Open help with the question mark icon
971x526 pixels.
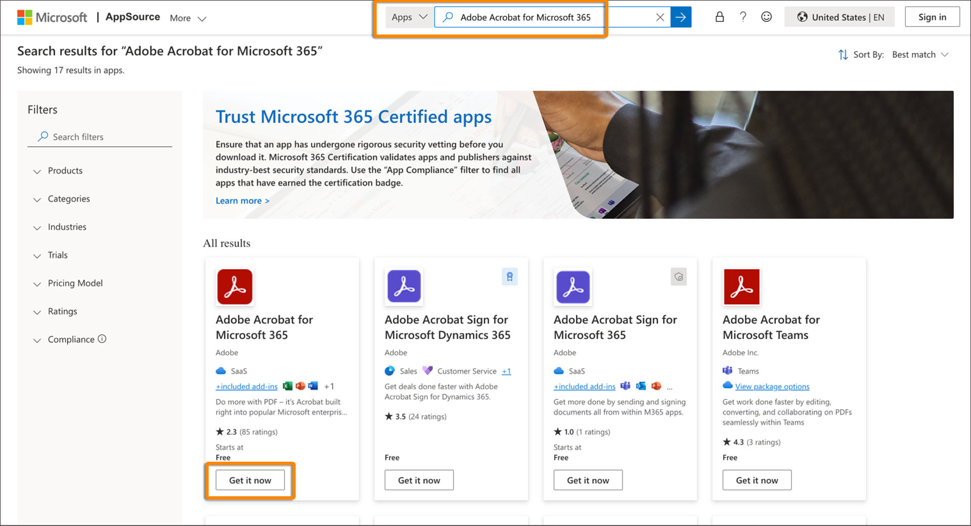point(743,17)
